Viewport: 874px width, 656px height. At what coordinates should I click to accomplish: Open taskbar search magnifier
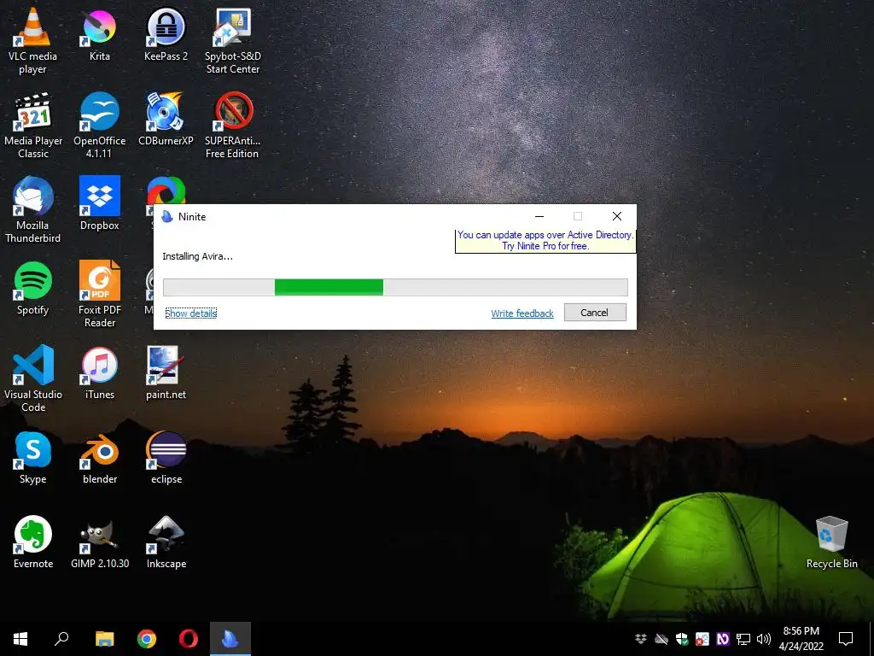61,639
